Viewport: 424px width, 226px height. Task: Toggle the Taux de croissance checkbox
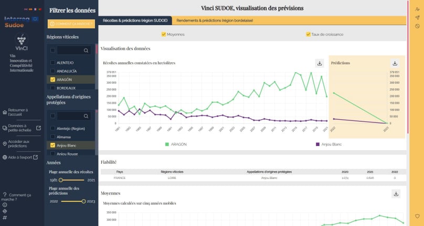[308, 35]
